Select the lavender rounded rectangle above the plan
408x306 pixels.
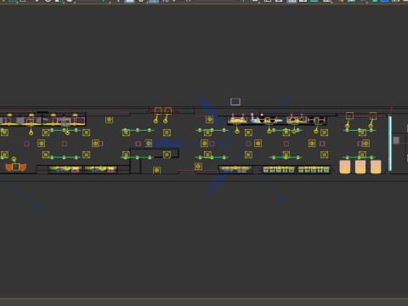(235, 102)
